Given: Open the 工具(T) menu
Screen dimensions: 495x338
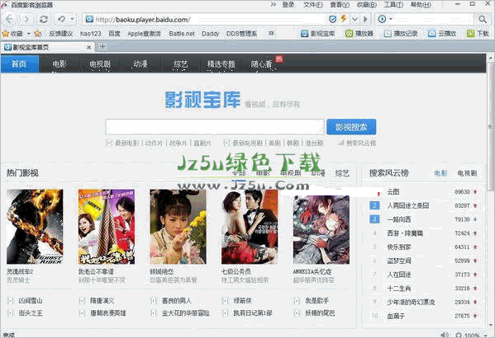Looking at the screenshot, I should pyautogui.click(x=393, y=5).
